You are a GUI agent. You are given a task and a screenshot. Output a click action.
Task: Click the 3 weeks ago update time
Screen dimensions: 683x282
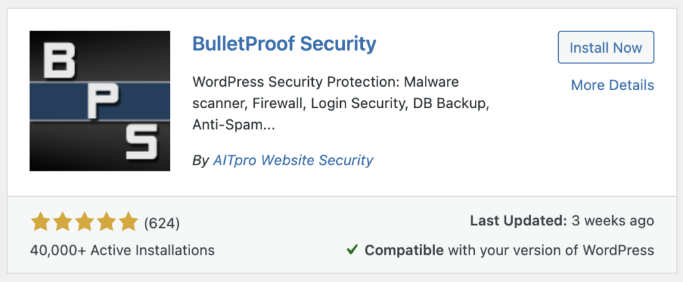(613, 221)
